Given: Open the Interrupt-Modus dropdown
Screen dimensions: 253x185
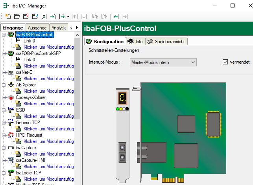Looking at the screenshot, I should tap(163, 62).
